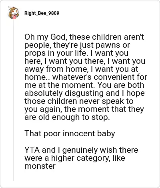Viewport: 160px width, 188px height.
Task: Click the word 'disgusting' in the comment
Action: tap(84, 93)
